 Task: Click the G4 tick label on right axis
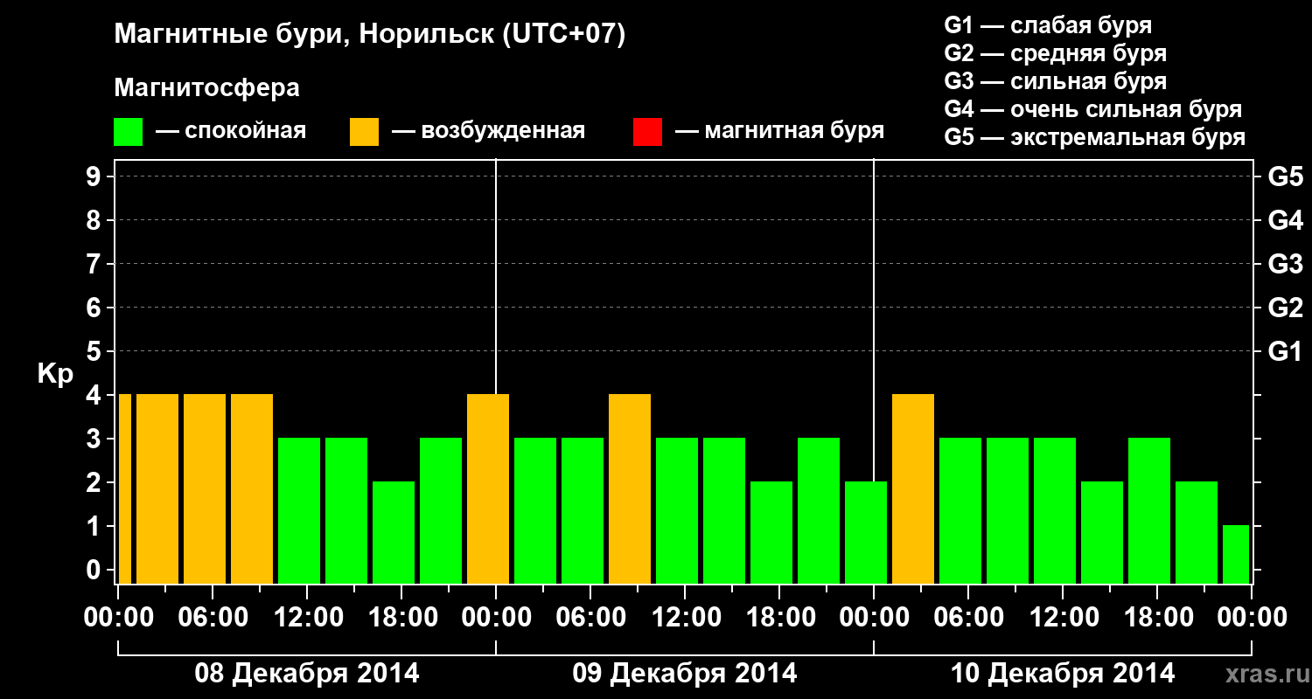(1285, 221)
